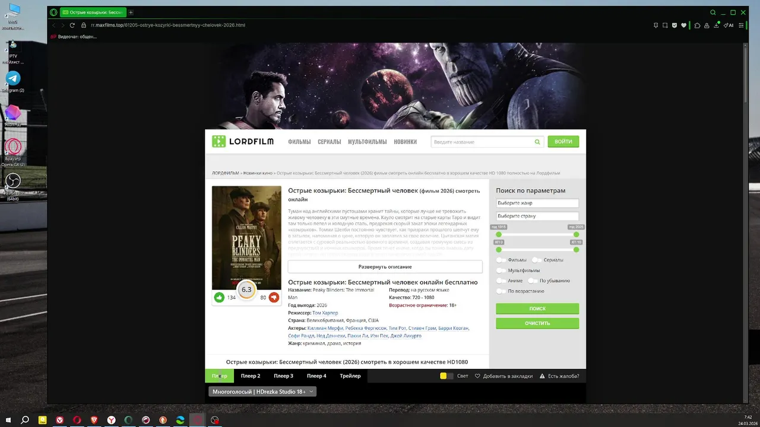Click the green ВОЙТИ login button
The height and width of the screenshot is (427, 760).
tap(563, 142)
